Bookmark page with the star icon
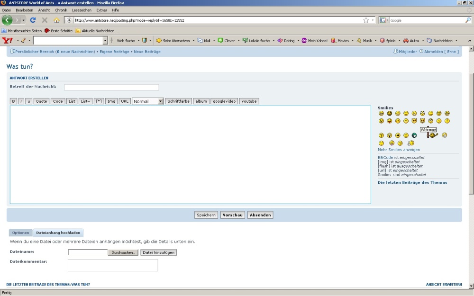The width and height of the screenshot is (474, 296). pyautogui.click(x=366, y=20)
